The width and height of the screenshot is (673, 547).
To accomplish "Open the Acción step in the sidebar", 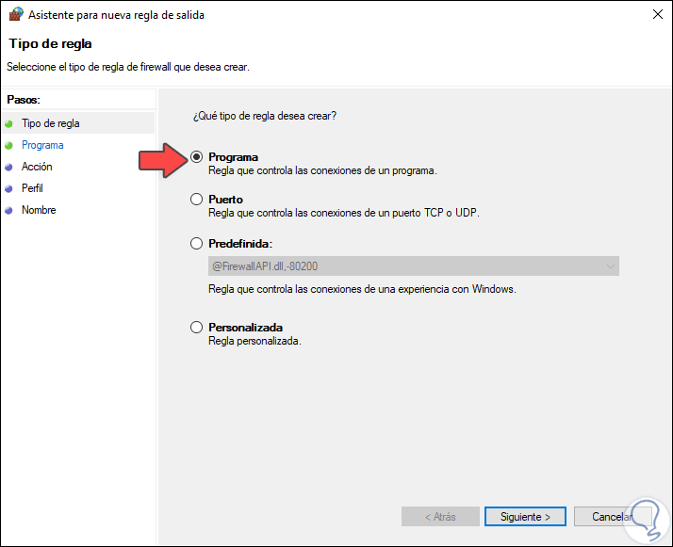I will 37,167.
